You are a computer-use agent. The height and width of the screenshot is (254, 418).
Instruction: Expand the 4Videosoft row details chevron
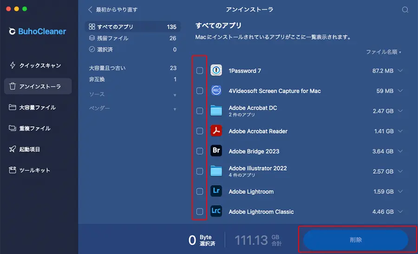coord(400,91)
